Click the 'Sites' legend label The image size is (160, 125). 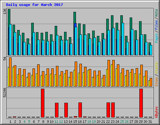[x=157, y=82]
